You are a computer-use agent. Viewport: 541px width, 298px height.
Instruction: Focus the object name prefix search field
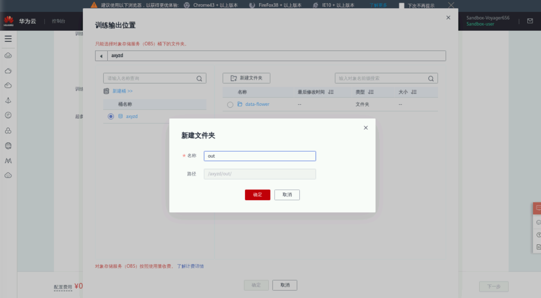(386, 78)
